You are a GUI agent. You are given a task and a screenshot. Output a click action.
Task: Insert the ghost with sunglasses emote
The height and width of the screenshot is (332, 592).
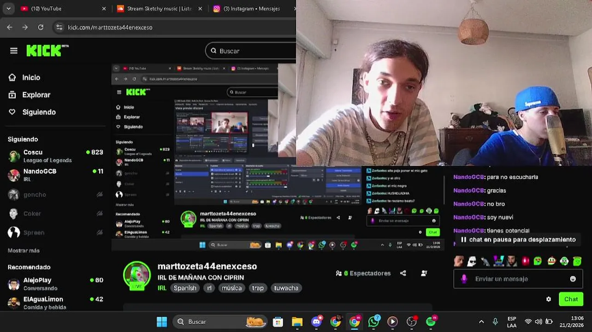click(x=472, y=261)
